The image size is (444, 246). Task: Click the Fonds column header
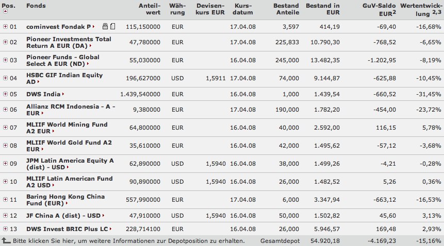pos(36,6)
